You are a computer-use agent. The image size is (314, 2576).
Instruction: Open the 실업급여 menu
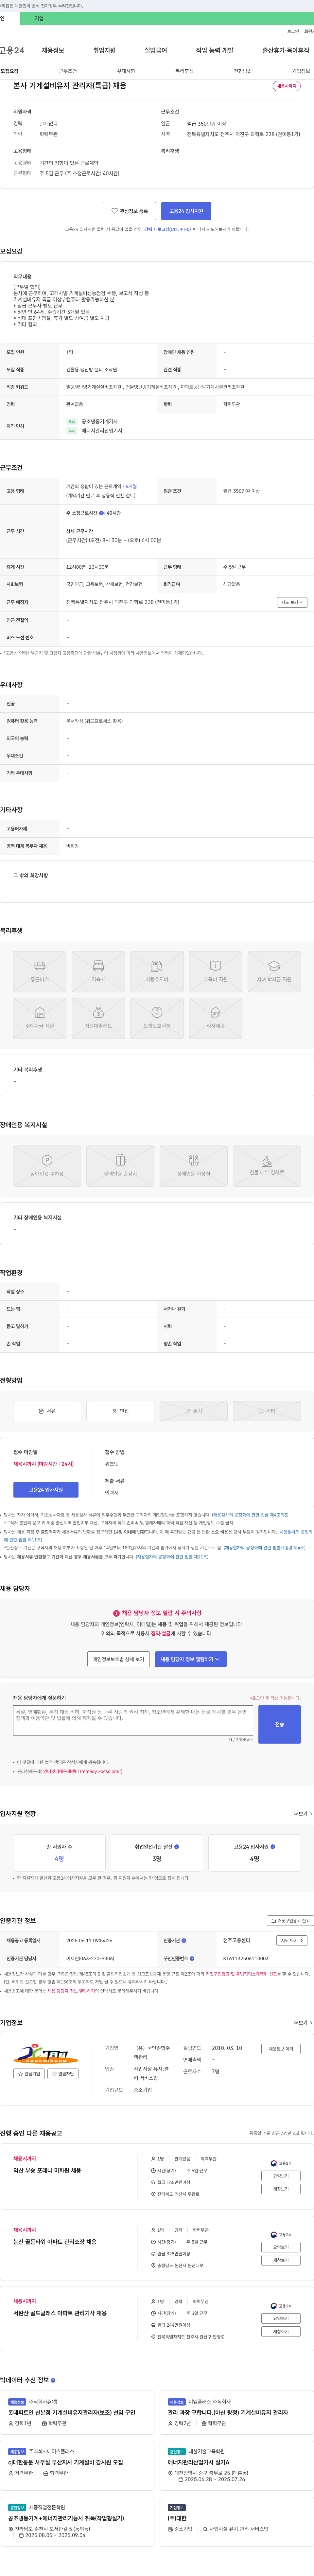[156, 50]
